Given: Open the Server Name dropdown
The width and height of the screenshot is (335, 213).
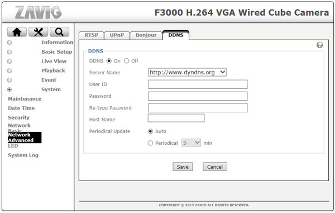Looking at the screenshot, I should click(x=187, y=72).
